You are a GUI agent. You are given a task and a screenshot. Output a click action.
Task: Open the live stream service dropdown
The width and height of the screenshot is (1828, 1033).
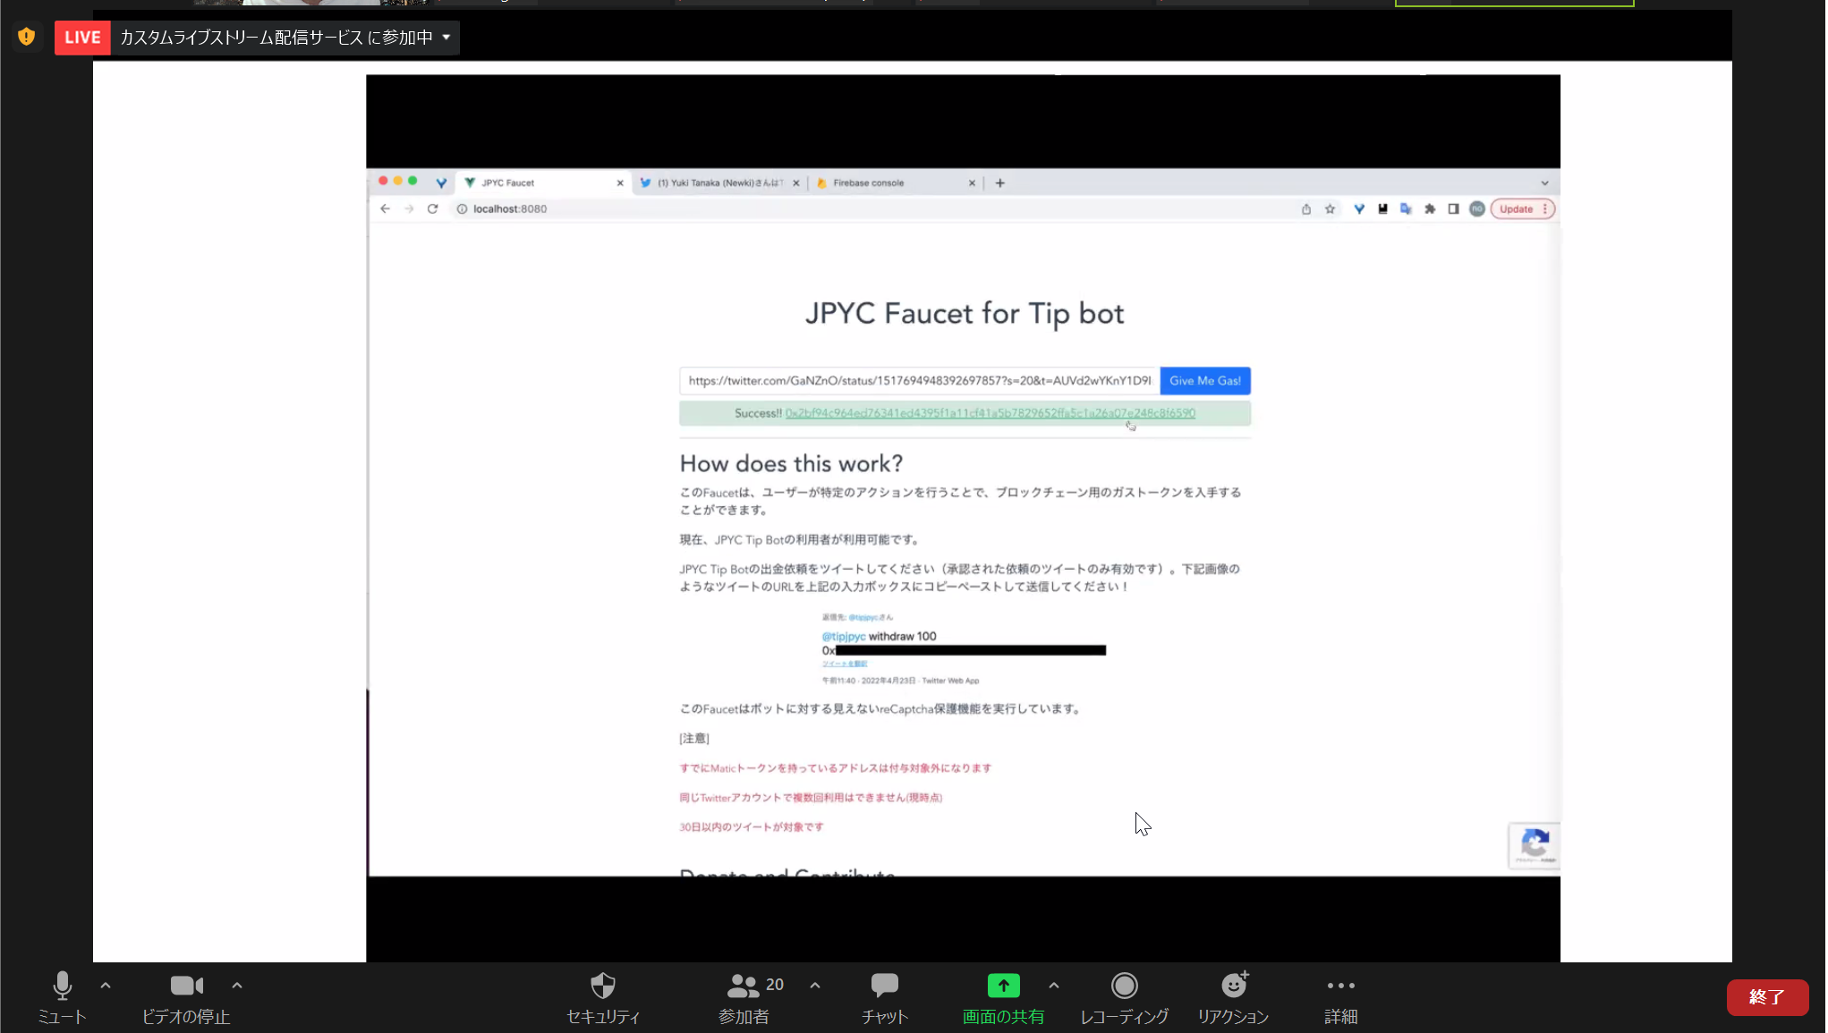coord(446,38)
